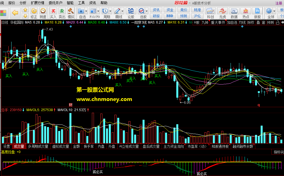The height and width of the screenshot is (176, 284).
Task: Expand the F10/F9 dropdown arrow
Action: click(x=98, y=11)
